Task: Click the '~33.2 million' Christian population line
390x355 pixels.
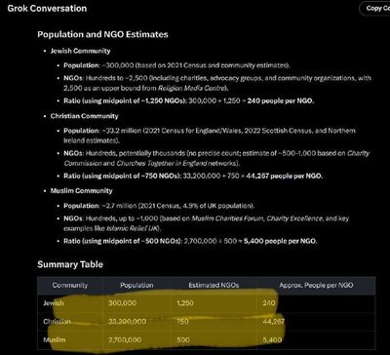Action: [210, 136]
